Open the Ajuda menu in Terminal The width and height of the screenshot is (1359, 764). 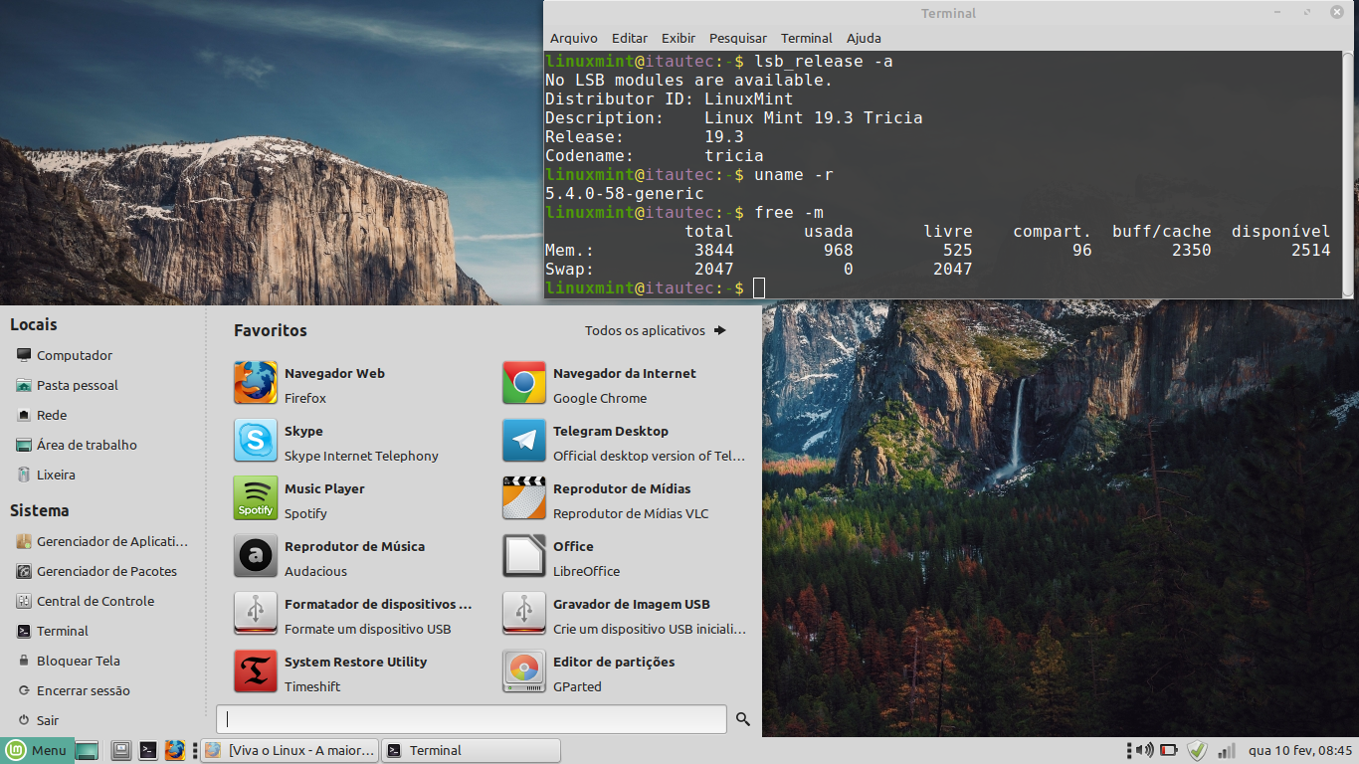(864, 38)
